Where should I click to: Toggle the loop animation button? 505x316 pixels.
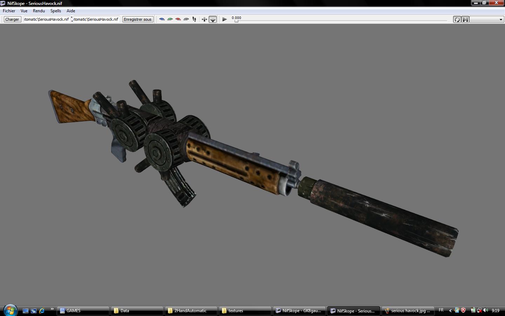coord(457,19)
